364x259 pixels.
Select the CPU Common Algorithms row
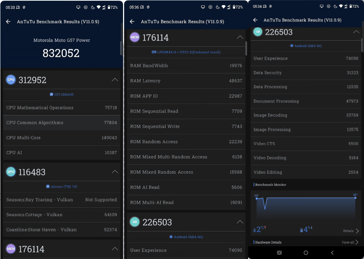62,123
